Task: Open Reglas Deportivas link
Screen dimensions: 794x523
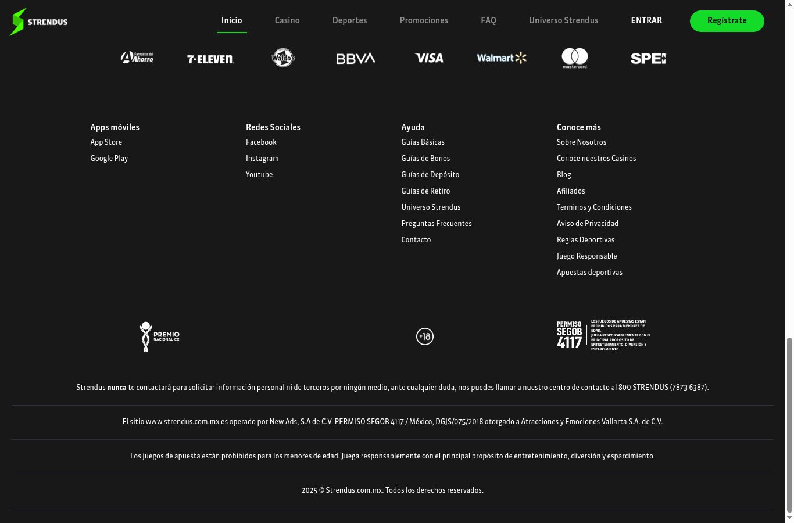Action: 585,240
